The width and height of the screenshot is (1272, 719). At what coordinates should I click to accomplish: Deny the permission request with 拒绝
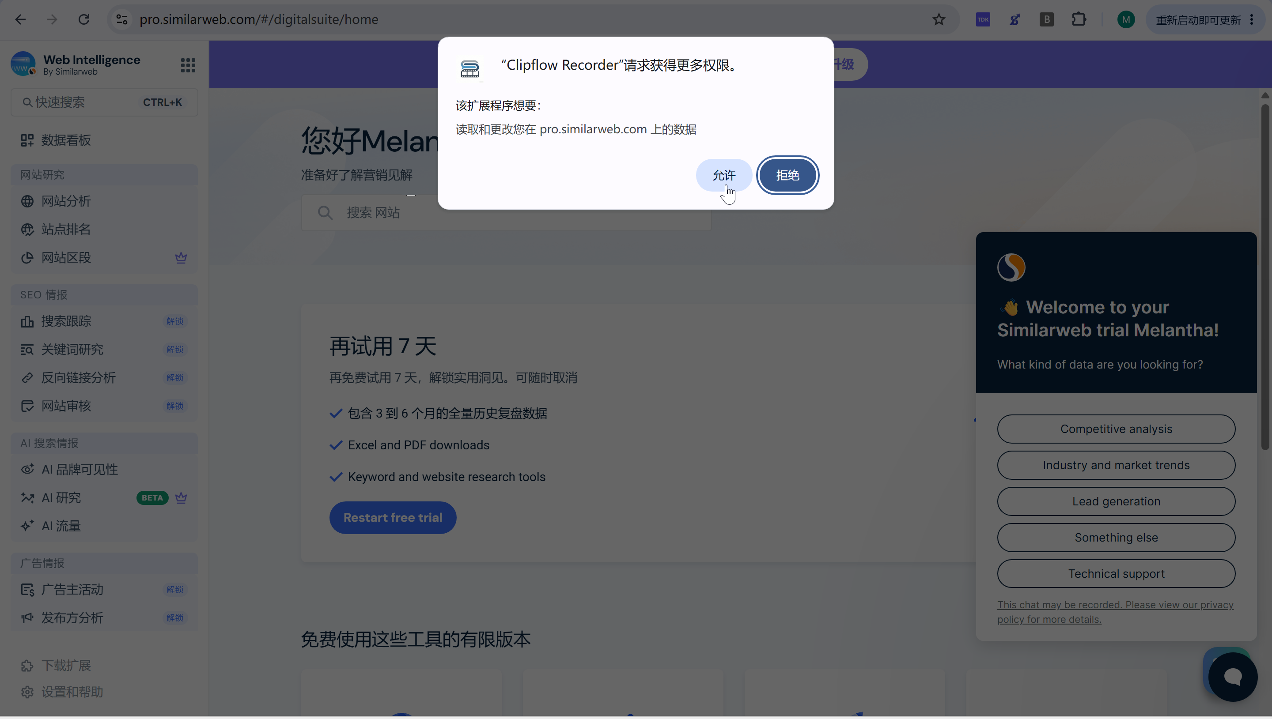(x=787, y=175)
